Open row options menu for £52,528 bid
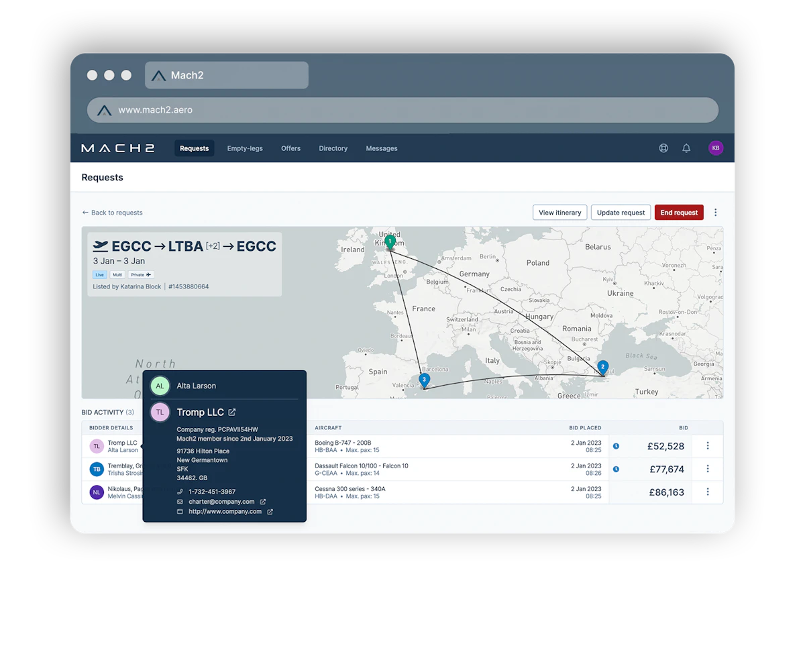This screenshot has width=805, height=654. tap(708, 446)
